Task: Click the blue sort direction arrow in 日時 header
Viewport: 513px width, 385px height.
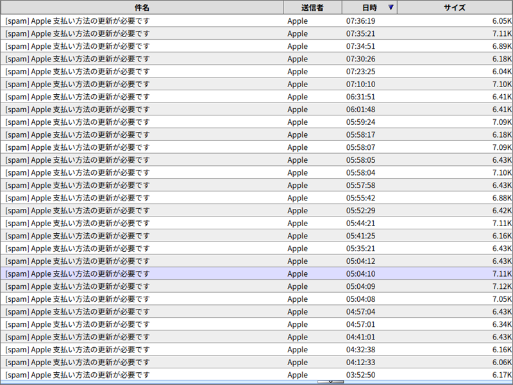Action: (391, 7)
